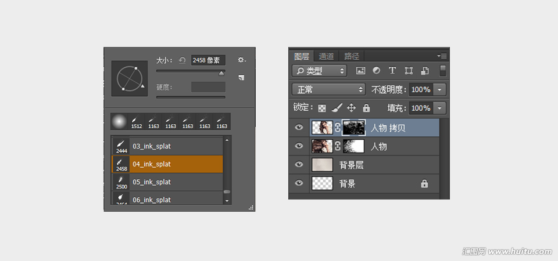This screenshot has height=261, width=558.
Task: Open the brush preset gear menu
Action: click(242, 60)
